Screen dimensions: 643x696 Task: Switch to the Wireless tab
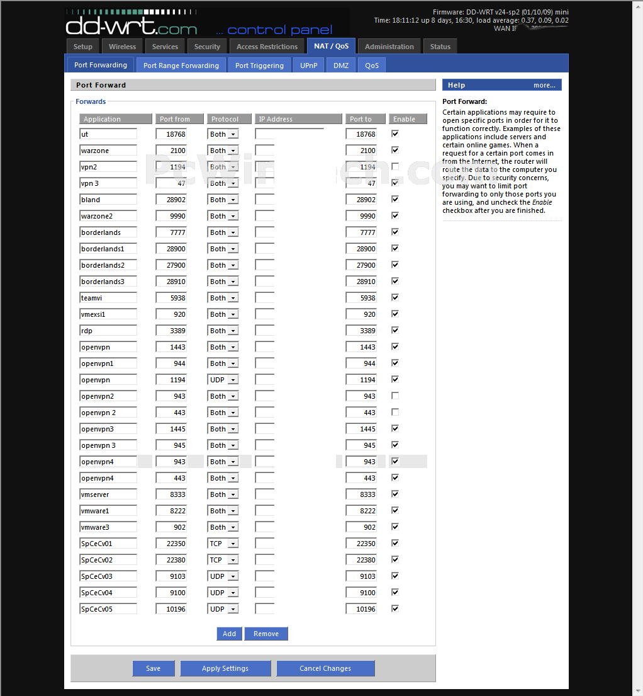click(122, 47)
